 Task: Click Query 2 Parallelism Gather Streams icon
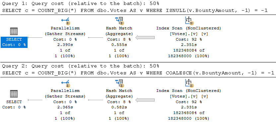click(x=65, y=84)
